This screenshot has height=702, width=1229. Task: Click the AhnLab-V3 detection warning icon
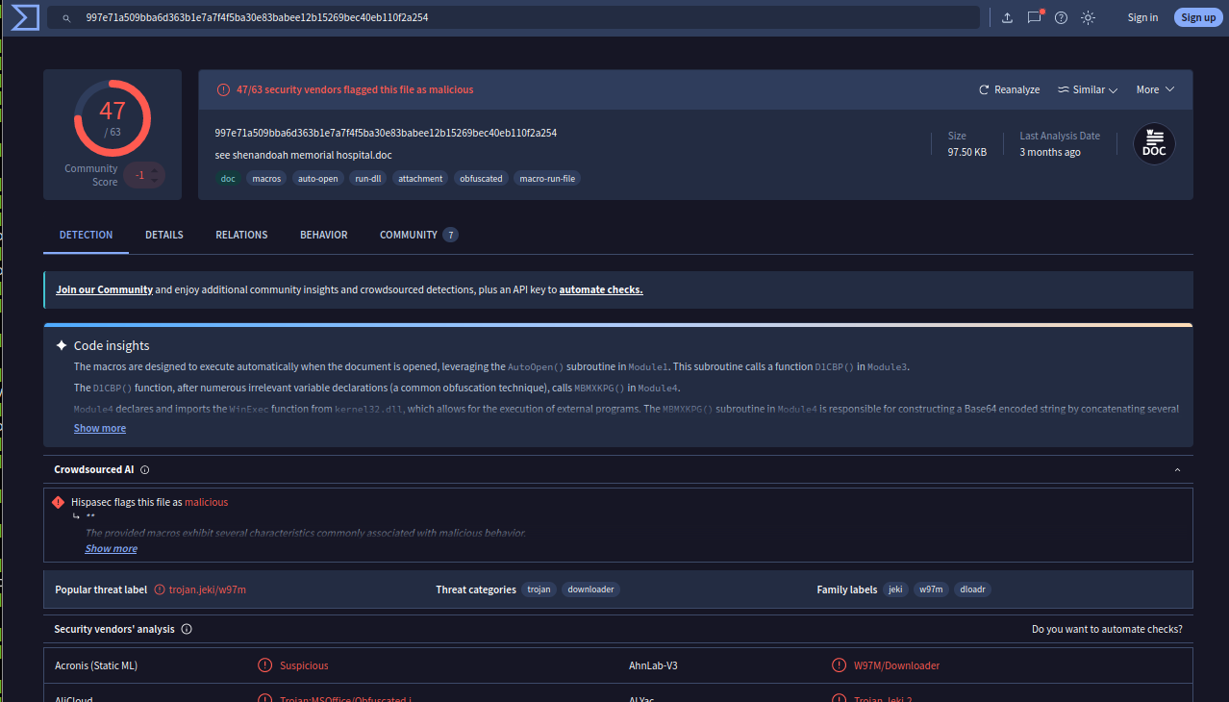839,665
